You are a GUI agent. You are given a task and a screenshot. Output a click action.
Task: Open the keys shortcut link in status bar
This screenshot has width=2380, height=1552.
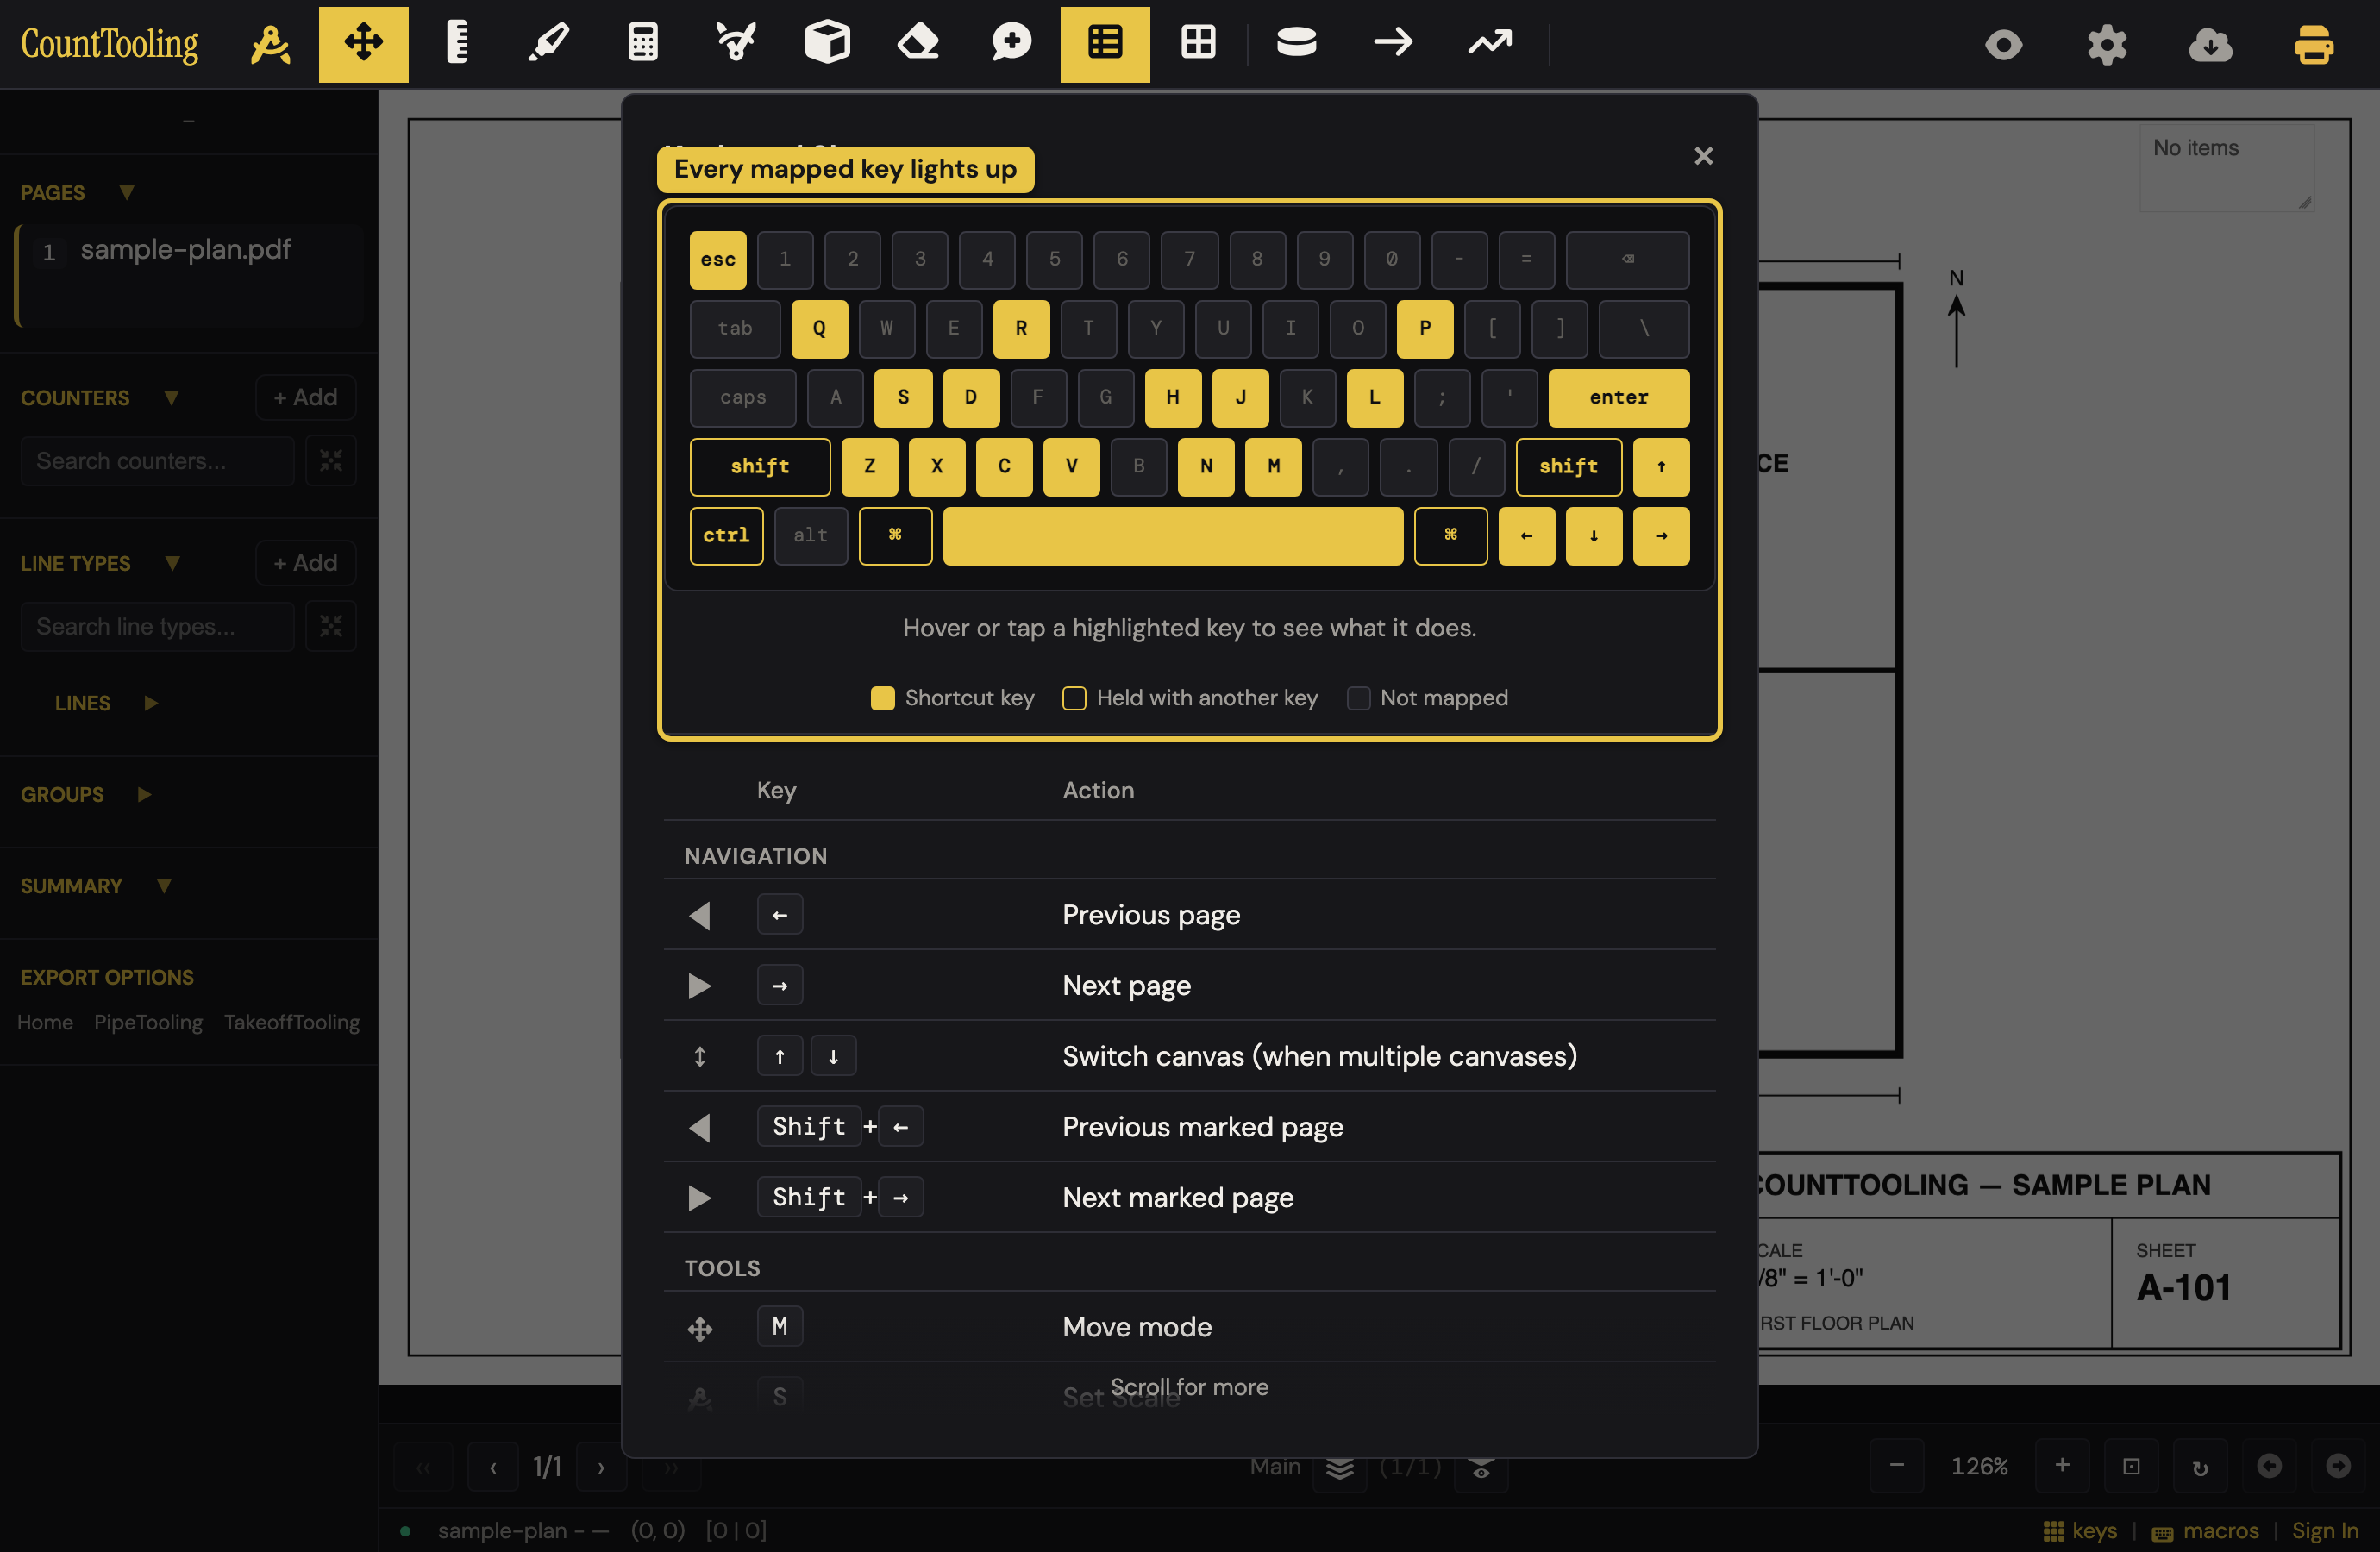coord(2080,1531)
